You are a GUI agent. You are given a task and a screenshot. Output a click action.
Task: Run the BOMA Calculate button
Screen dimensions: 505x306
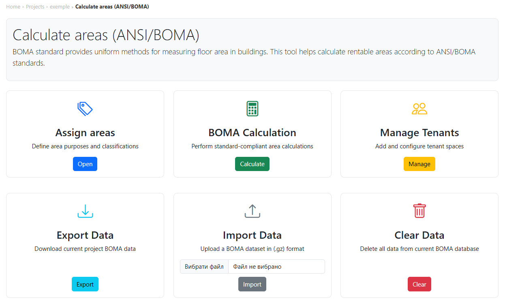pos(252,164)
